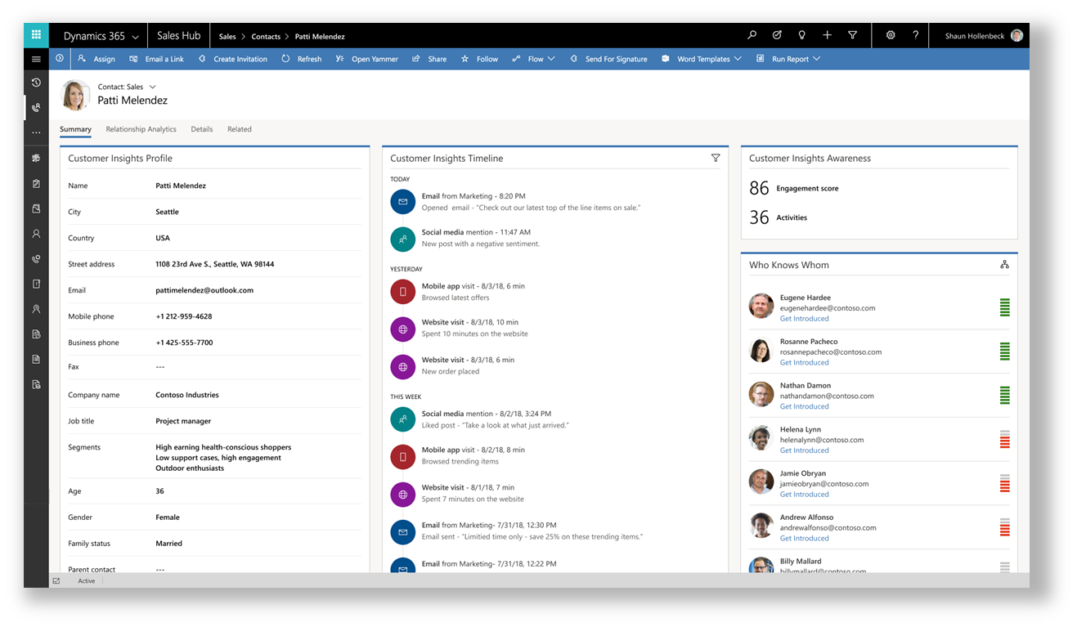Click the search magnifier icon
The image size is (1077, 627).
point(752,35)
